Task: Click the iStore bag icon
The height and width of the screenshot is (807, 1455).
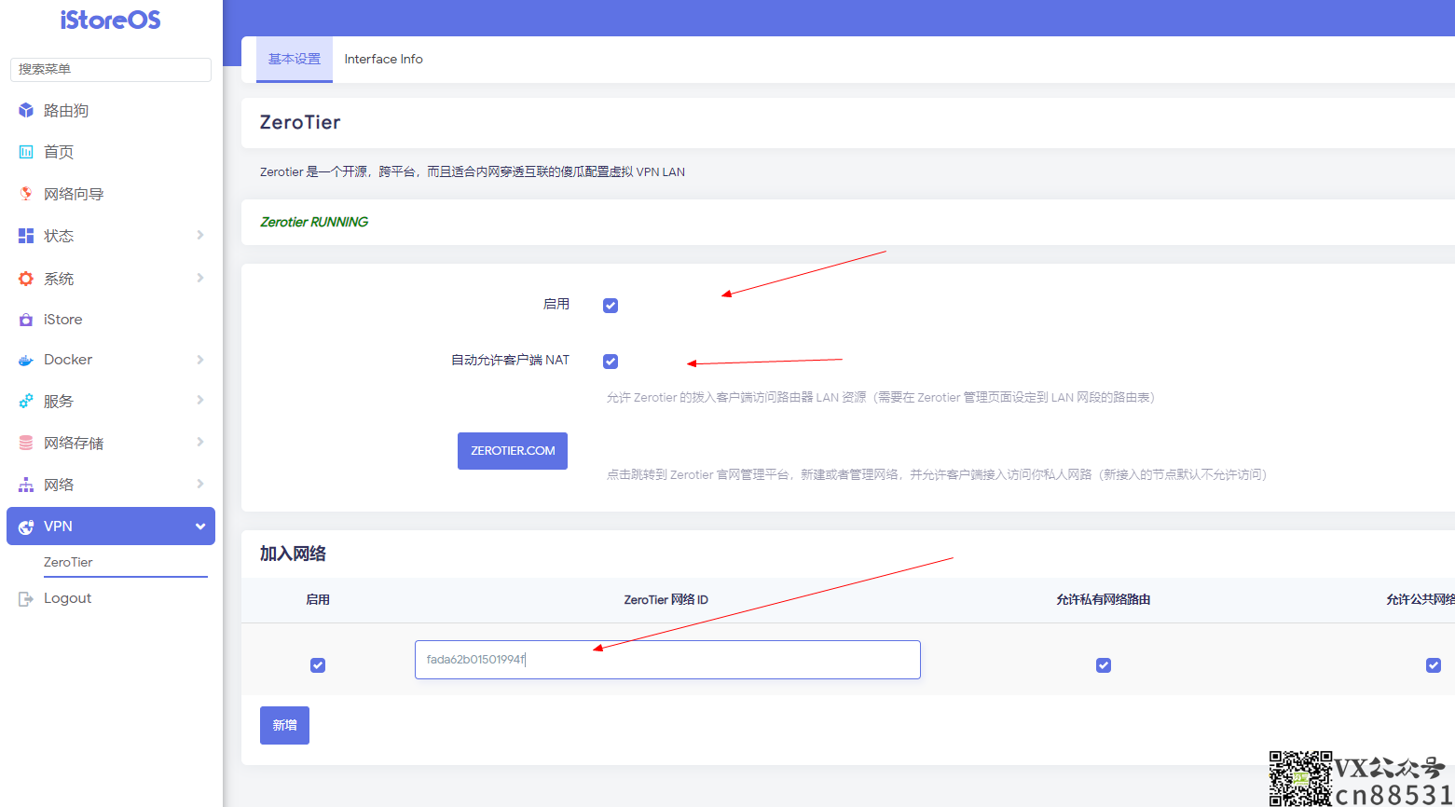Action: 26,320
